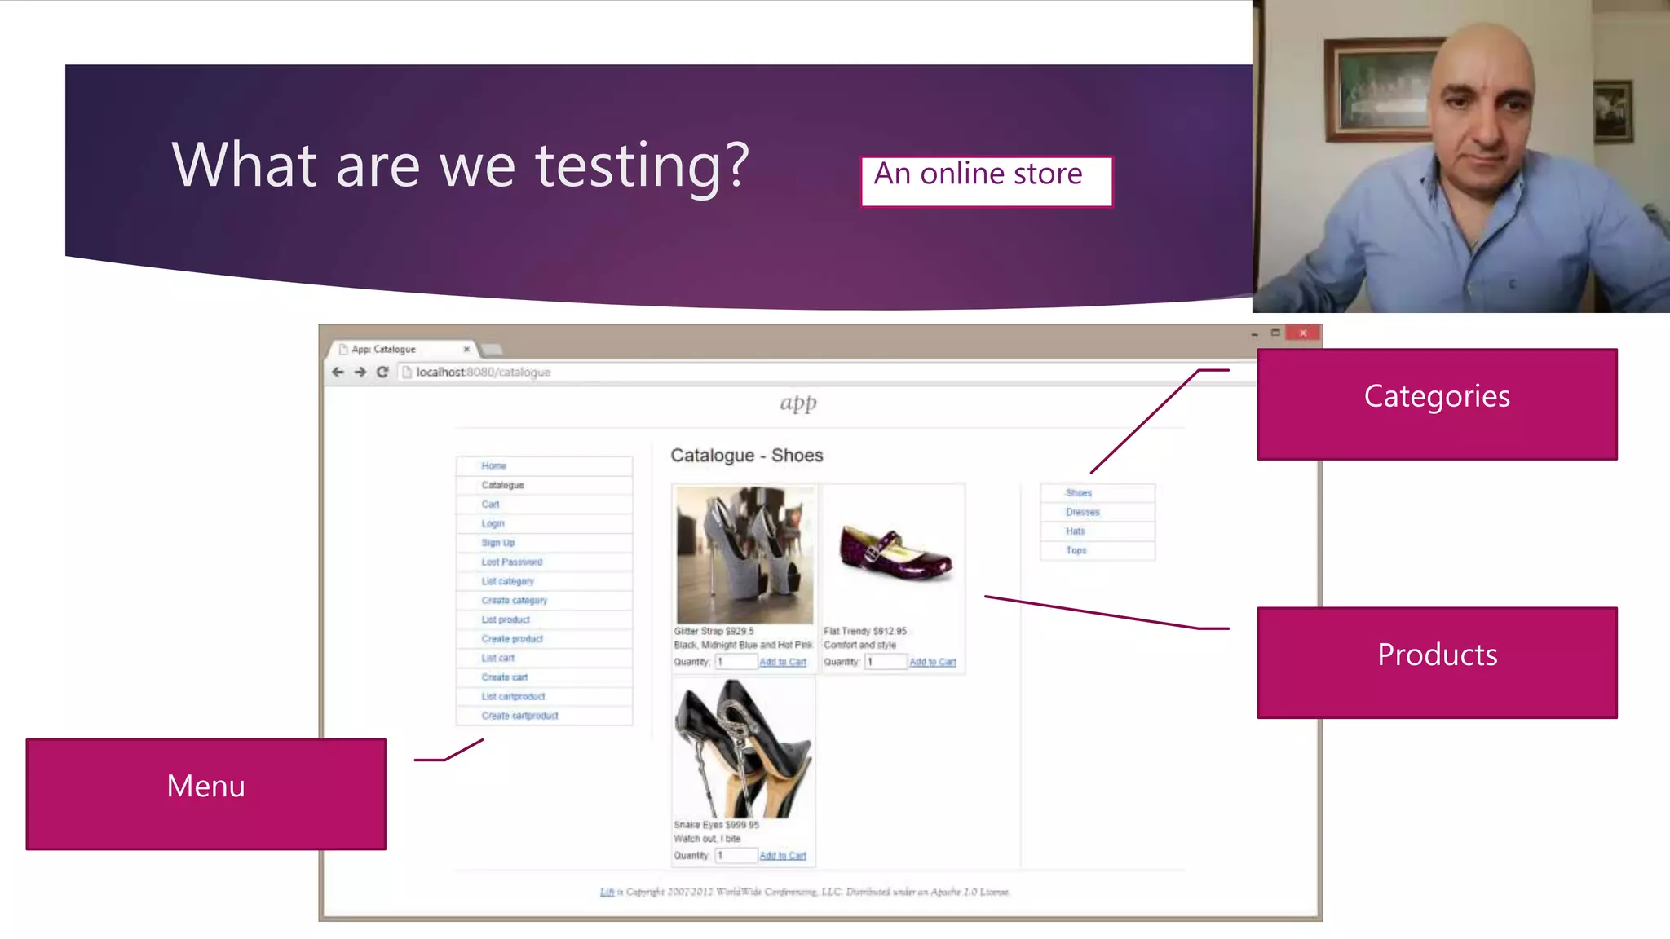Add Glitter Strap shoes to cart
Viewport: 1670px width, 939px height.
click(x=782, y=662)
